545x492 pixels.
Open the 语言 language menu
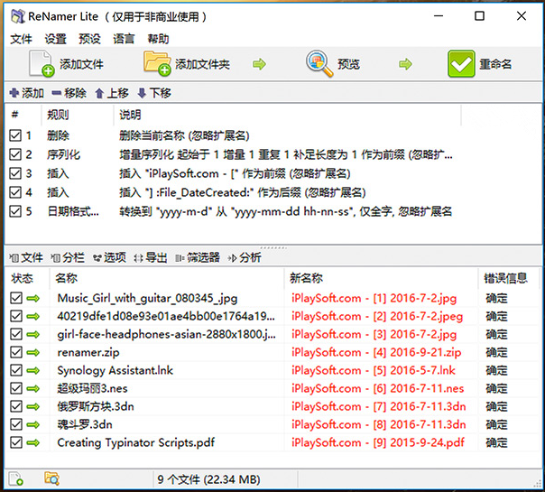[x=124, y=39]
